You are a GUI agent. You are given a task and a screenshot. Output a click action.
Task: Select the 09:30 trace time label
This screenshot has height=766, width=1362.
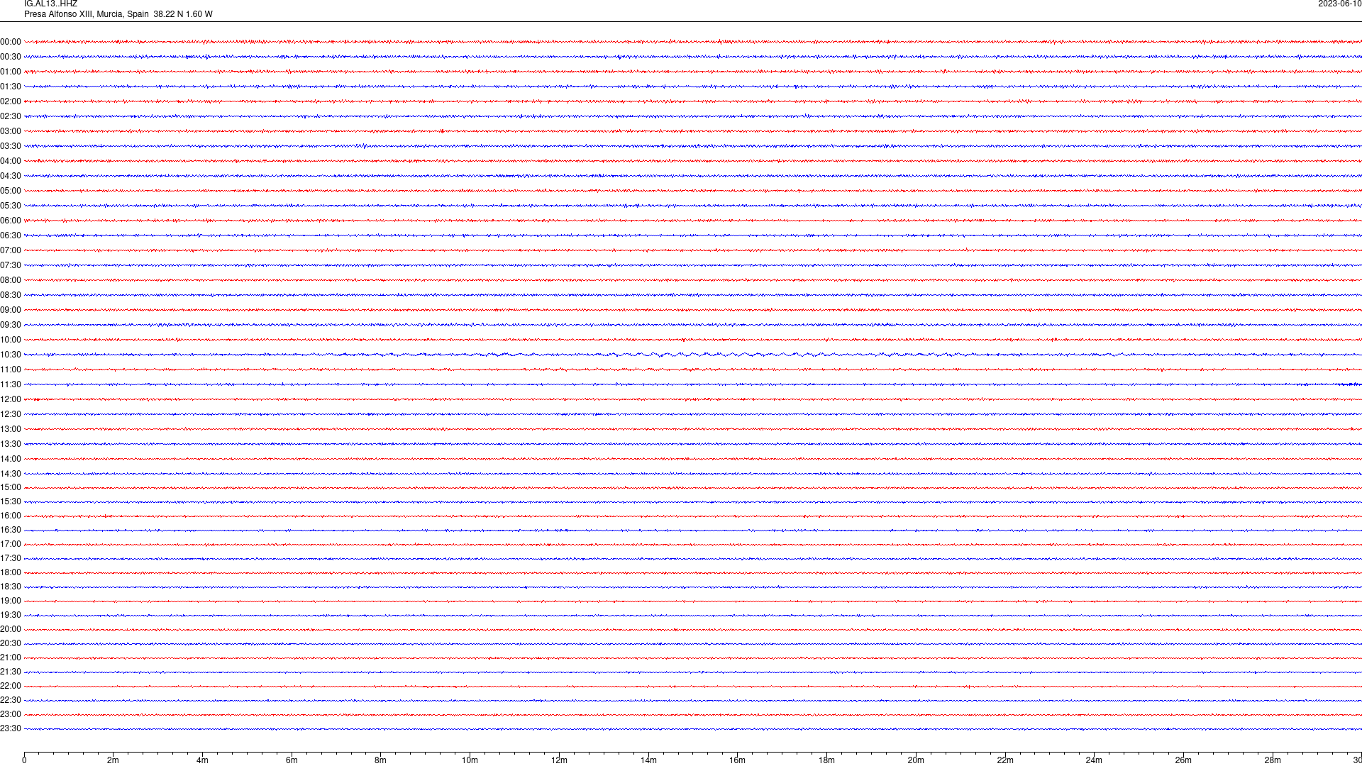point(11,325)
